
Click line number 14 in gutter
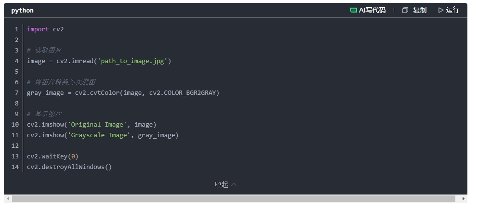point(15,167)
